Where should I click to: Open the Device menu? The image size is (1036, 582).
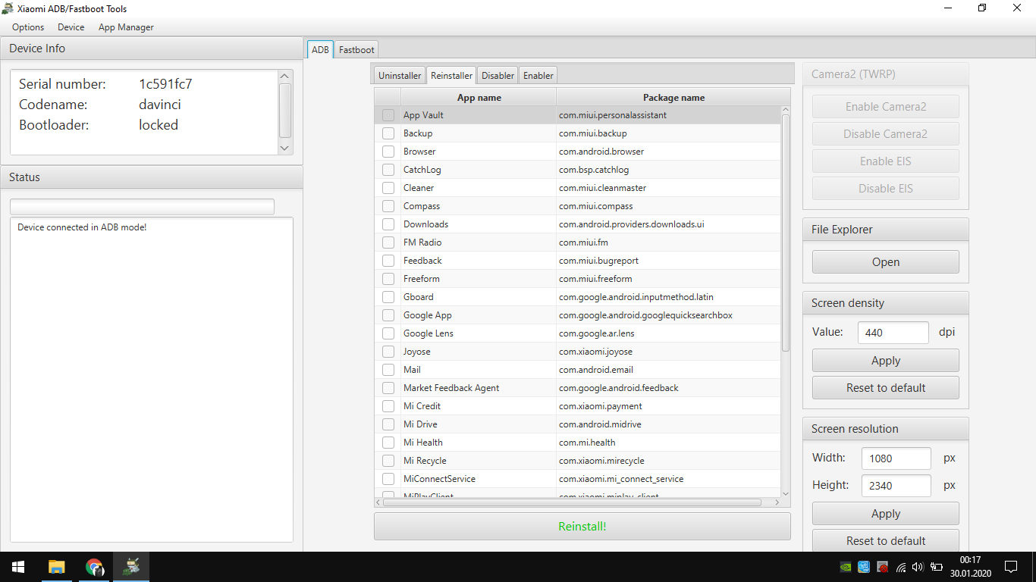point(71,27)
